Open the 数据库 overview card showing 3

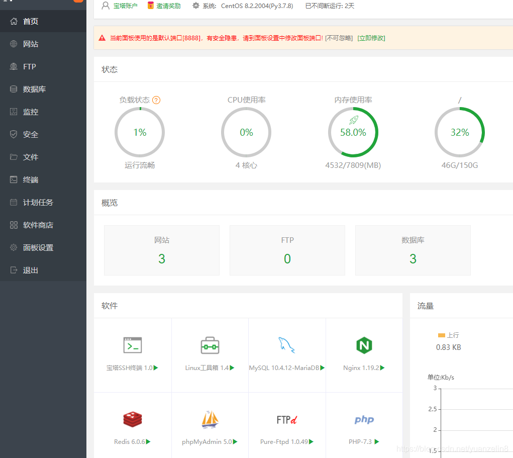pyautogui.click(x=413, y=250)
